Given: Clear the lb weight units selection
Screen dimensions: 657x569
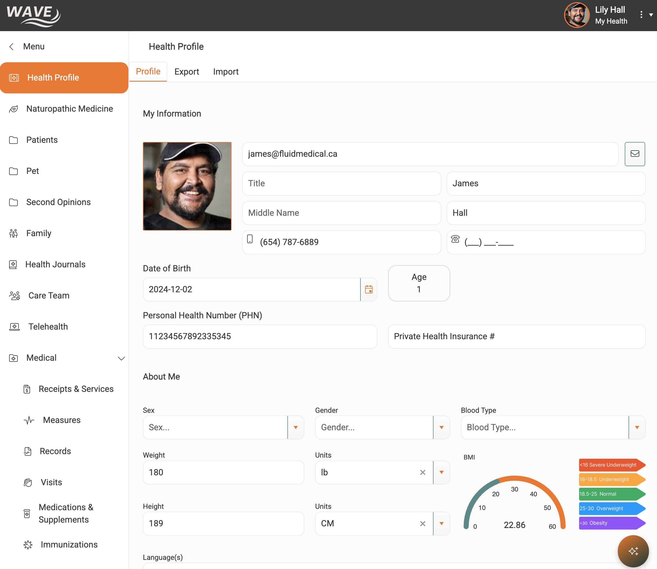Looking at the screenshot, I should [x=422, y=472].
